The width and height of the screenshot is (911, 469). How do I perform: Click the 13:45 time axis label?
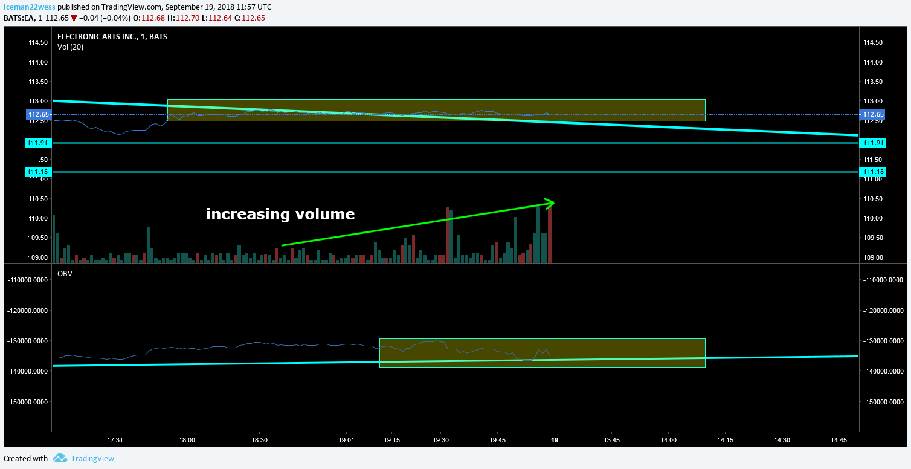[611, 439]
